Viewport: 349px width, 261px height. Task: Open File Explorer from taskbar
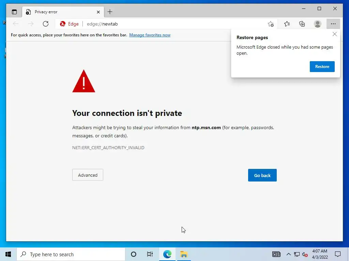pos(184,254)
